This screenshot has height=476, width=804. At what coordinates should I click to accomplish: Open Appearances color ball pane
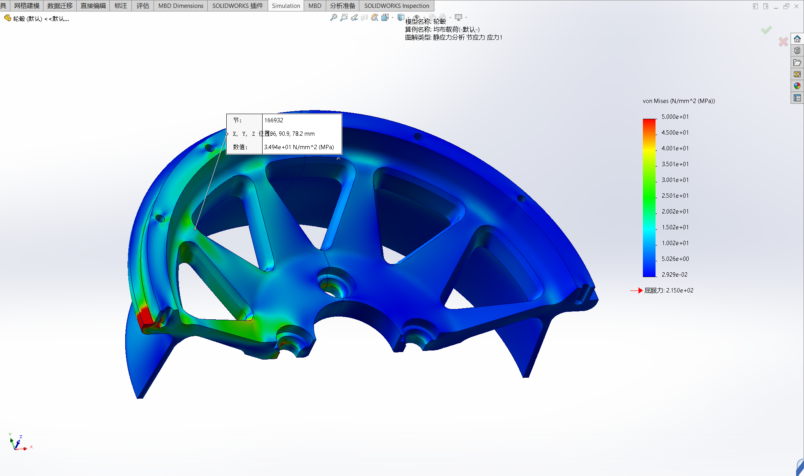click(x=797, y=86)
